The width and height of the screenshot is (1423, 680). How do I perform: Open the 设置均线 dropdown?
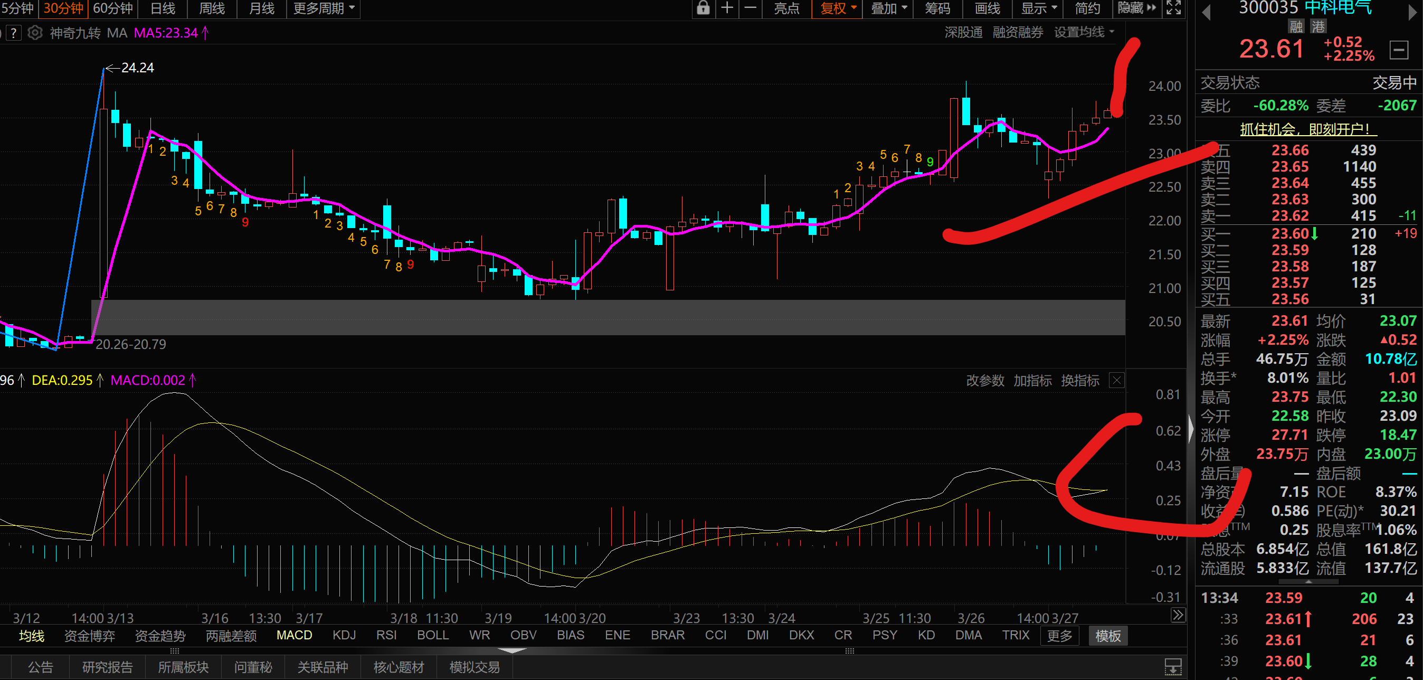click(1084, 33)
